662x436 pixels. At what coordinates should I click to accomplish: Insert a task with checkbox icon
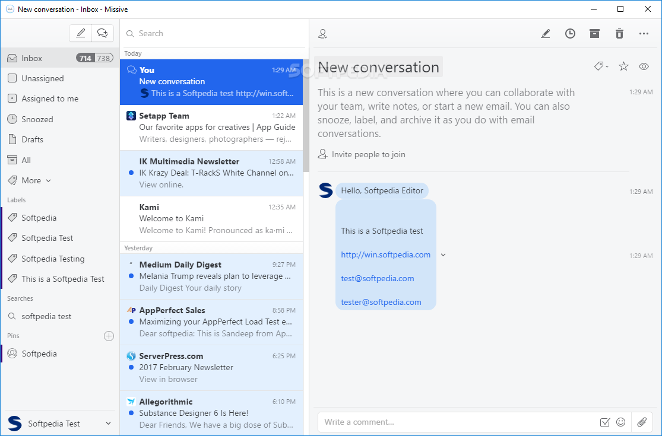click(x=604, y=422)
